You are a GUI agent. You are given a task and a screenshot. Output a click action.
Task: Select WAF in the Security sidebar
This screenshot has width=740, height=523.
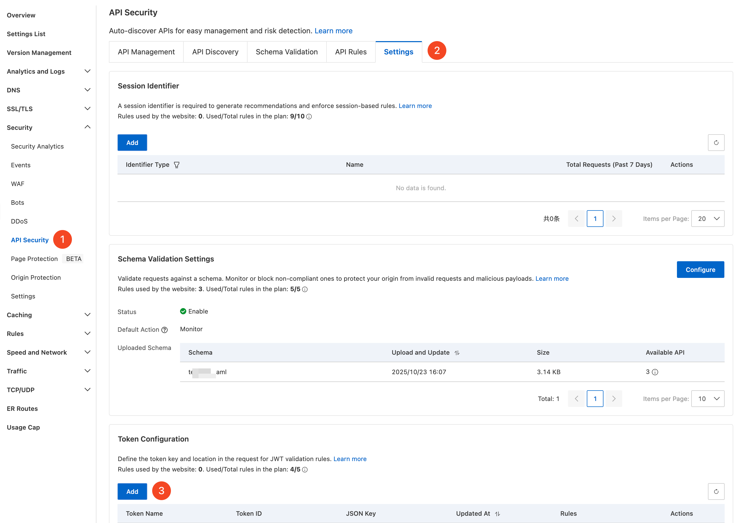tap(18, 183)
